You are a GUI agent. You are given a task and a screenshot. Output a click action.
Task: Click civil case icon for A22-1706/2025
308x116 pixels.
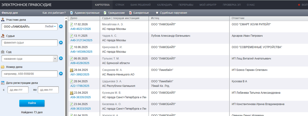[x=72, y=81]
